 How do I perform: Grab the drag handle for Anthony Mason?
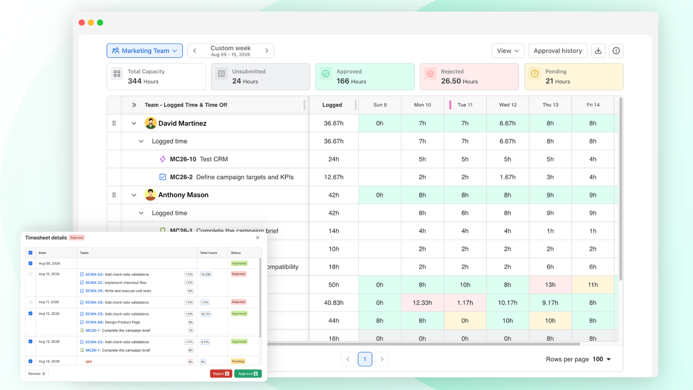tap(114, 195)
